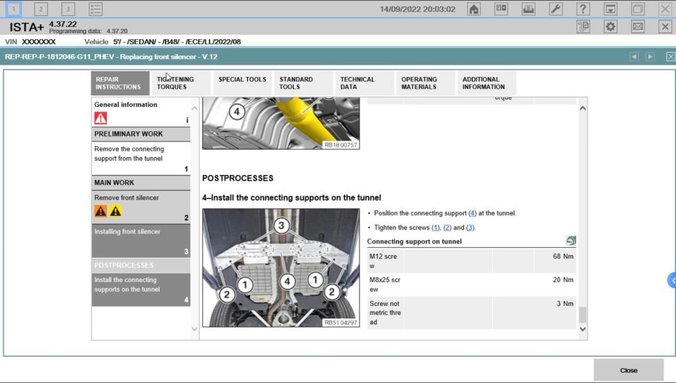
Task: Open the Additional Information tab
Action: point(486,83)
